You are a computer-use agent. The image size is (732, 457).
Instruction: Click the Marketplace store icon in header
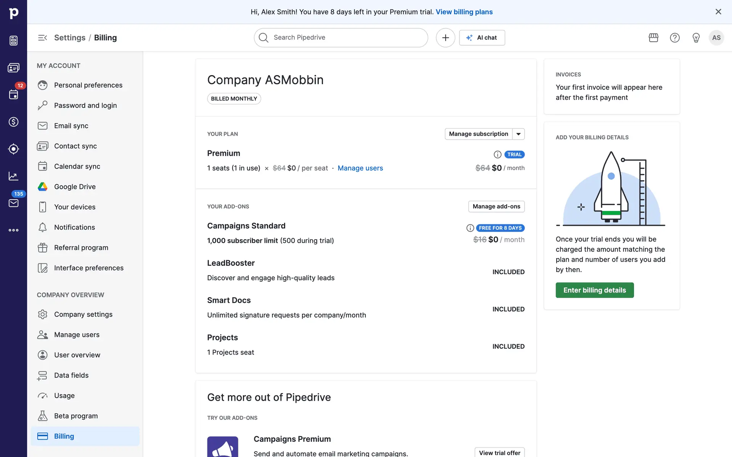pos(653,38)
